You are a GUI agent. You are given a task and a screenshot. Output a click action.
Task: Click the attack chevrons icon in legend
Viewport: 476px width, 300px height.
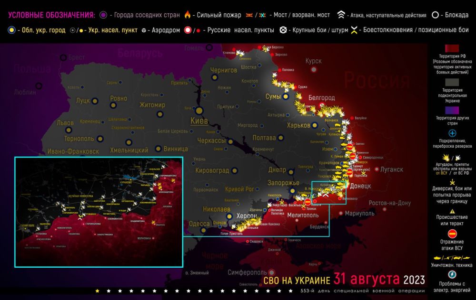(x=340, y=15)
